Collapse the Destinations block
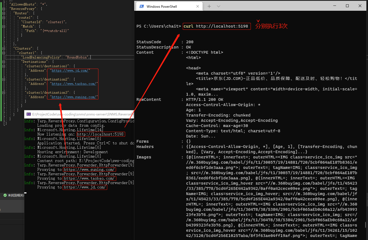Viewport: 368px width, 240px height. (3, 62)
